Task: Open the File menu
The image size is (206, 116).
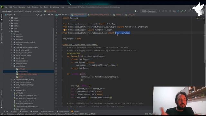Action: coord(6,7)
